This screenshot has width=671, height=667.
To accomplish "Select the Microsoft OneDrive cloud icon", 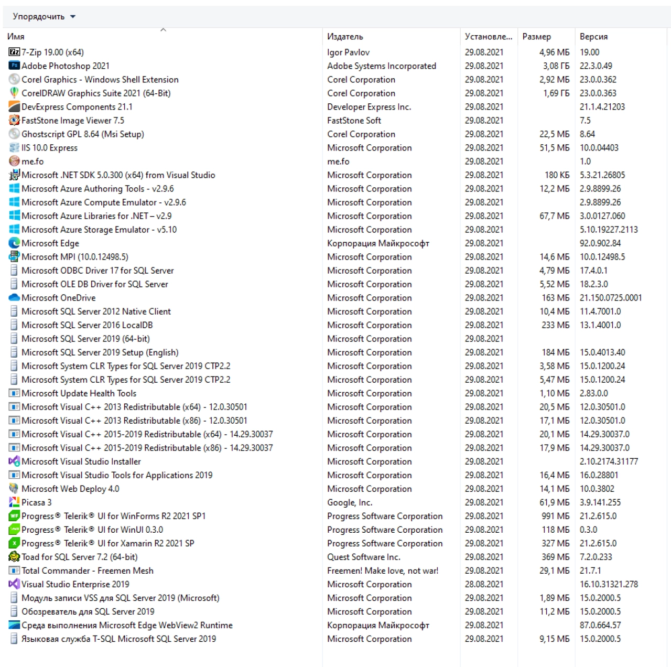I will tap(14, 297).
